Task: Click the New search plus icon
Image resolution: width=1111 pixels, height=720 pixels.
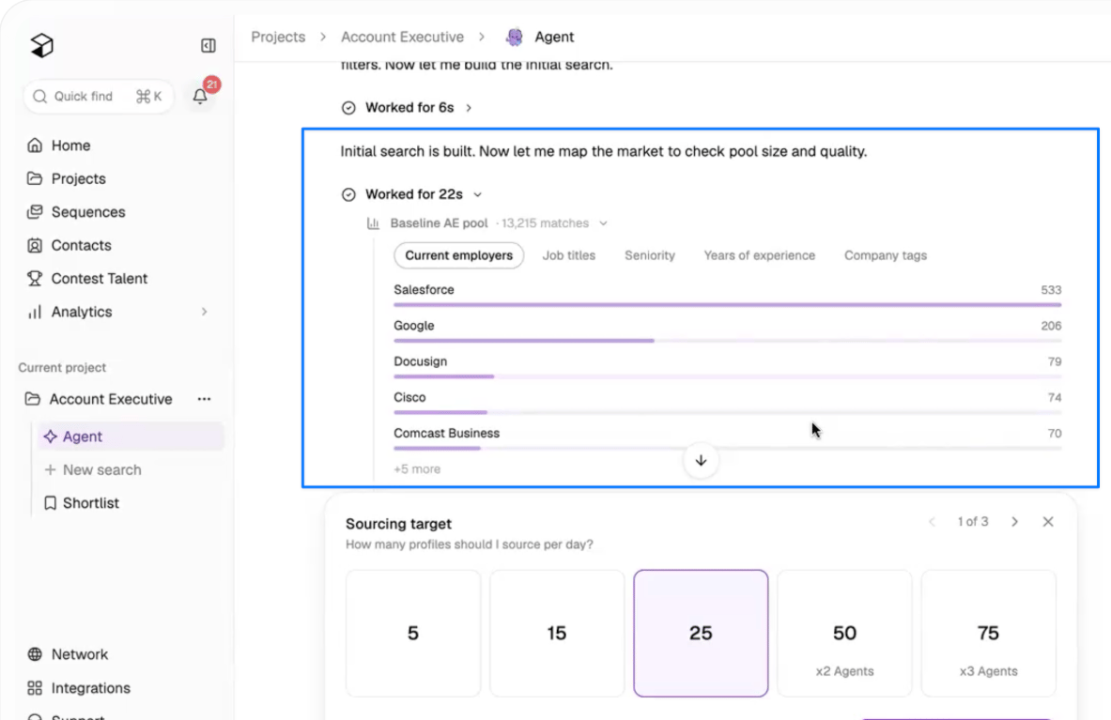Action: 51,469
